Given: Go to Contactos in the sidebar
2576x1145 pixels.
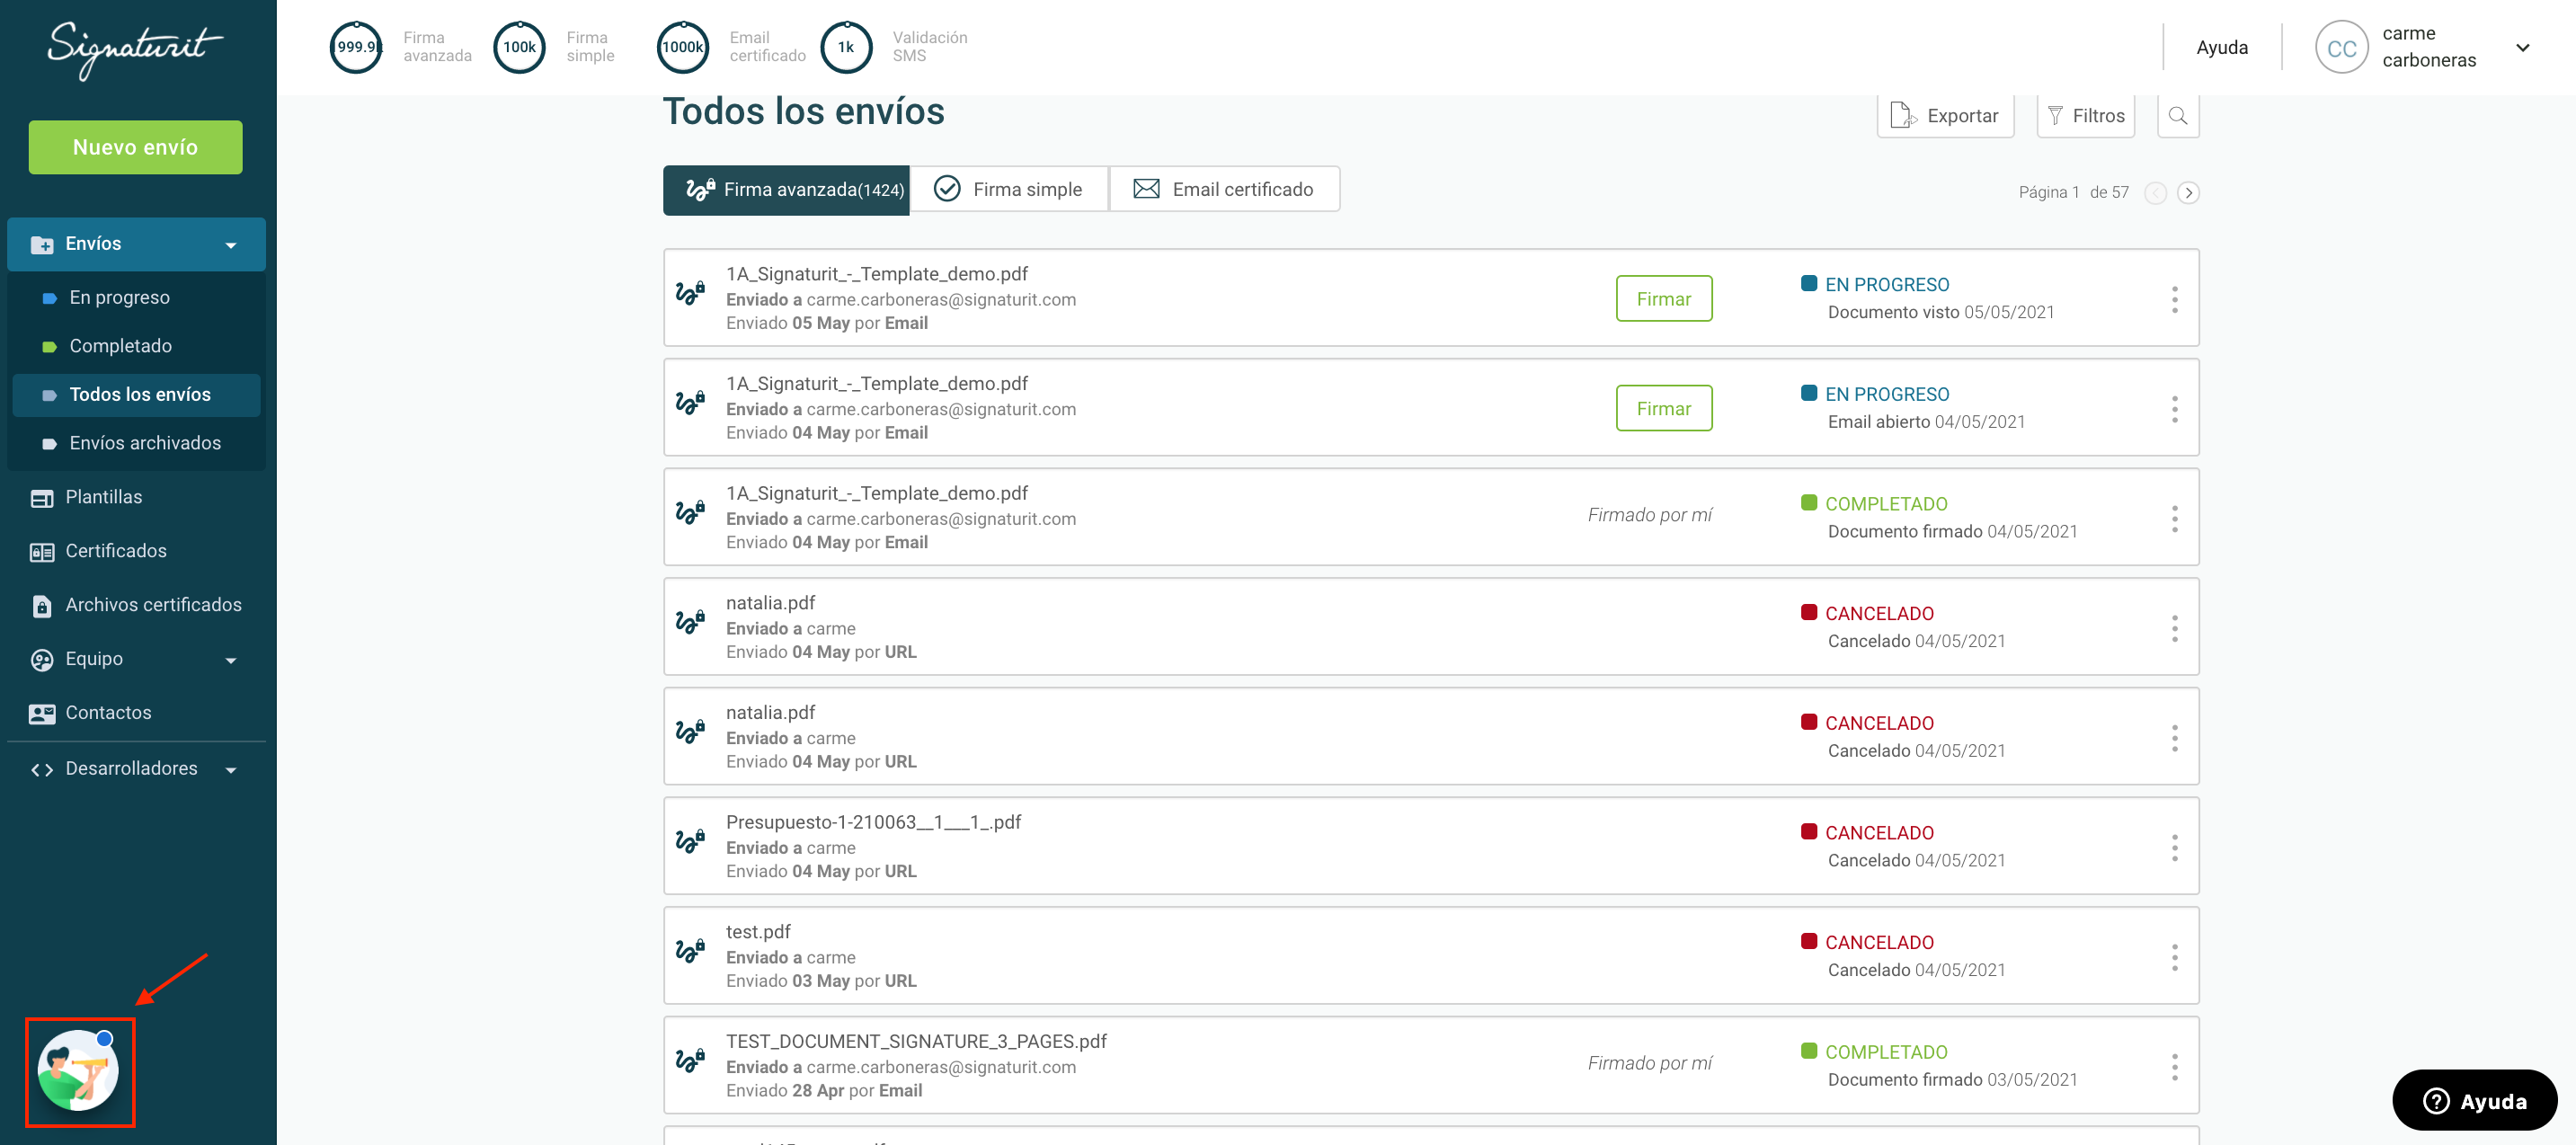Looking at the screenshot, I should 108,713.
